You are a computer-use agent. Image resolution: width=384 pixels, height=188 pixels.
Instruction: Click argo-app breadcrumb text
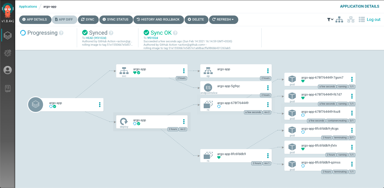click(x=50, y=6)
